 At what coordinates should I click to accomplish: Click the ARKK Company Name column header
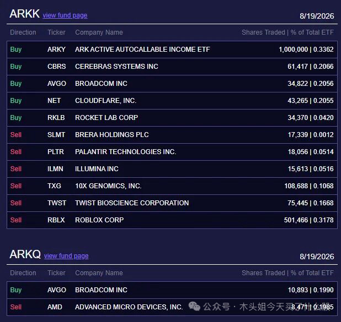[99, 32]
